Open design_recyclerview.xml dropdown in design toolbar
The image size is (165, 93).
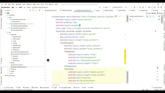[137, 16]
